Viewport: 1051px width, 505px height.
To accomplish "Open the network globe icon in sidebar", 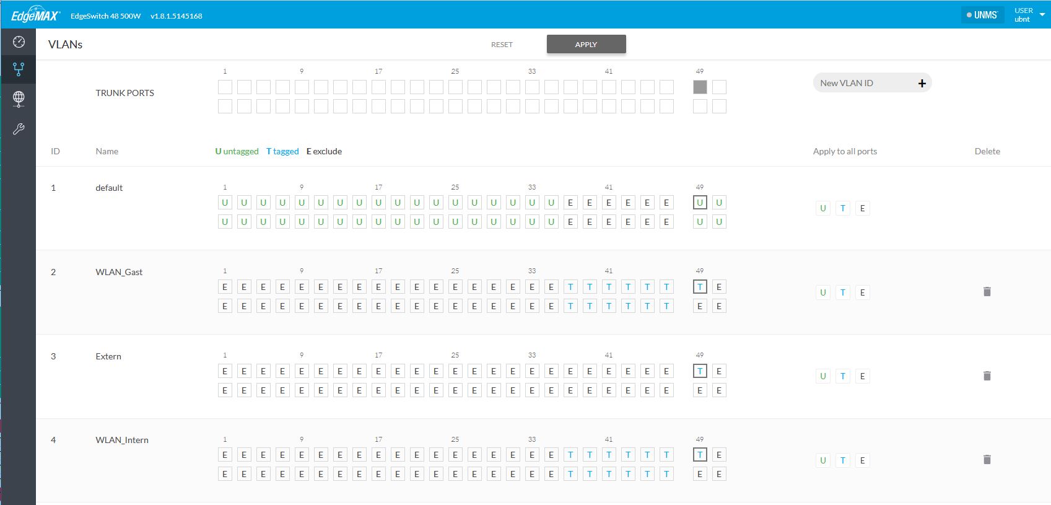I will click(x=19, y=99).
